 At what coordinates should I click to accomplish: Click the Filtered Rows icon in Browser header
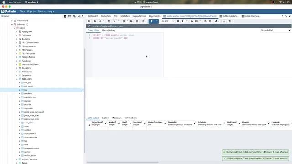tap(74, 16)
